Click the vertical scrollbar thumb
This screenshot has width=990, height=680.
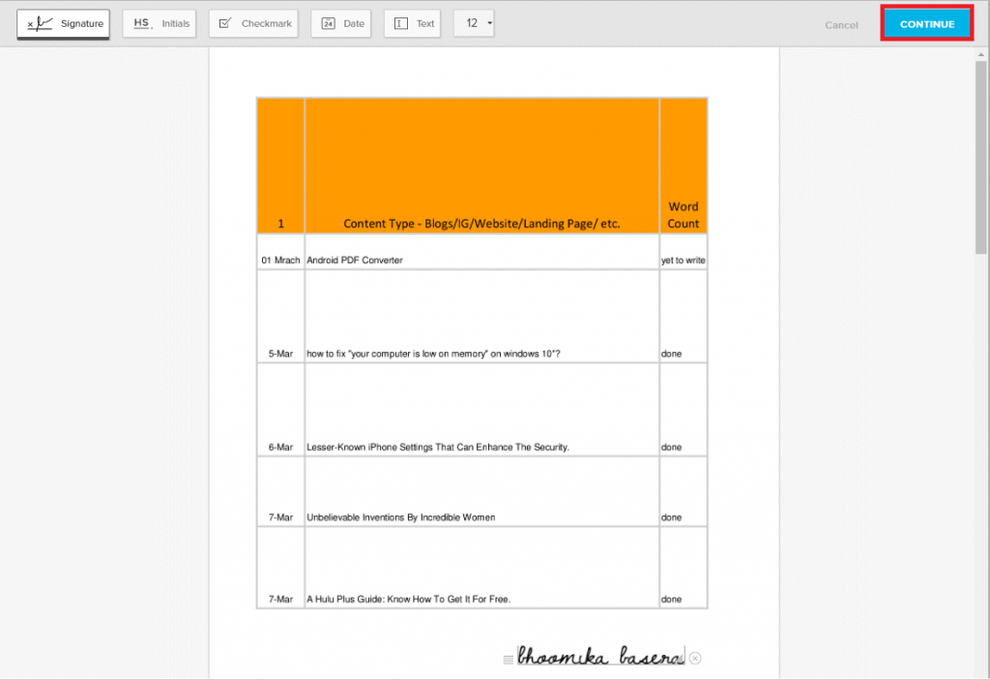point(980,157)
